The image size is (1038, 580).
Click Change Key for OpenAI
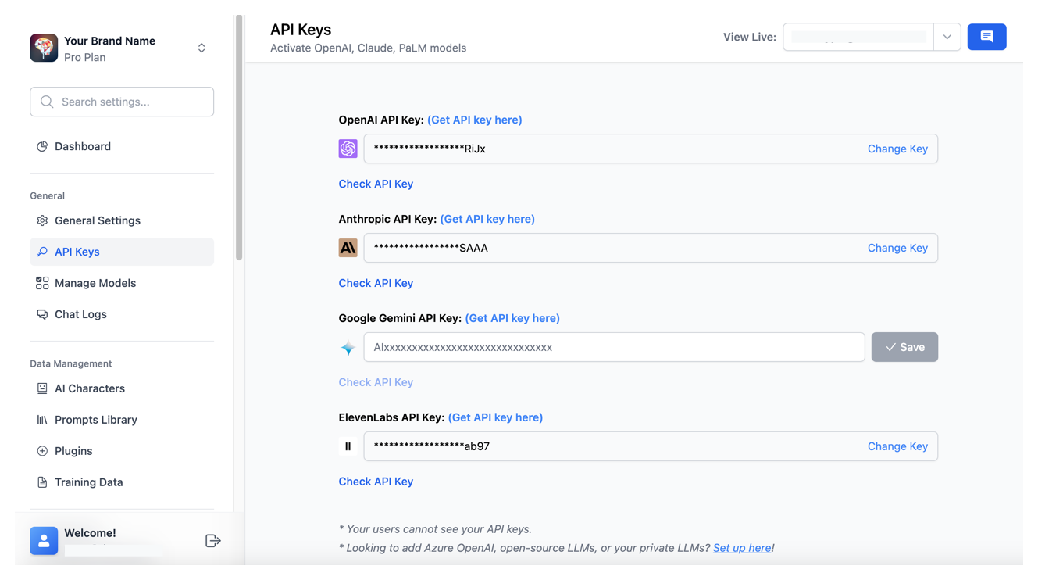tap(897, 149)
